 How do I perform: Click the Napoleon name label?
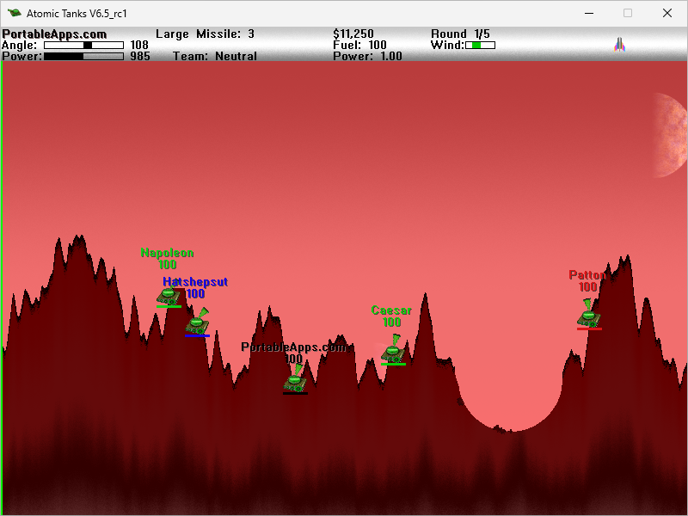pyautogui.click(x=167, y=253)
